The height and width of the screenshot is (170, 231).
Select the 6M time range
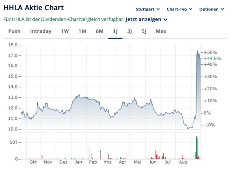pyautogui.click(x=99, y=31)
